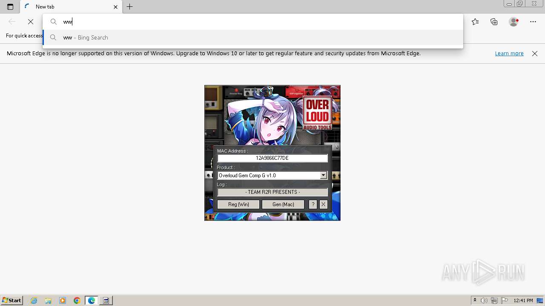
Task: Open the Favorites star icon
Action: [475, 22]
